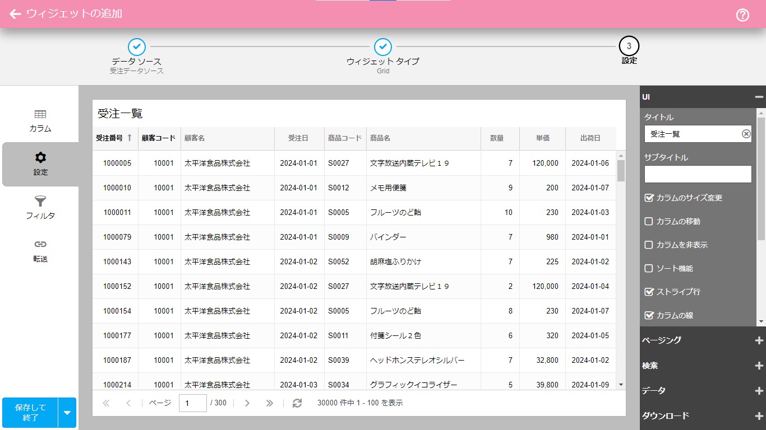
Task: Open the help question mark icon
Action: point(742,15)
